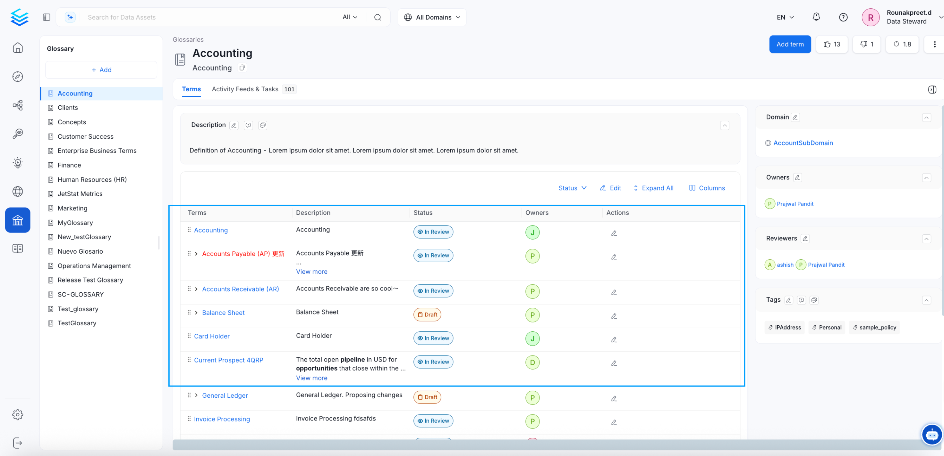The image size is (944, 456).
Task: Open the Governance bank icon in sidebar
Action: tap(18, 220)
